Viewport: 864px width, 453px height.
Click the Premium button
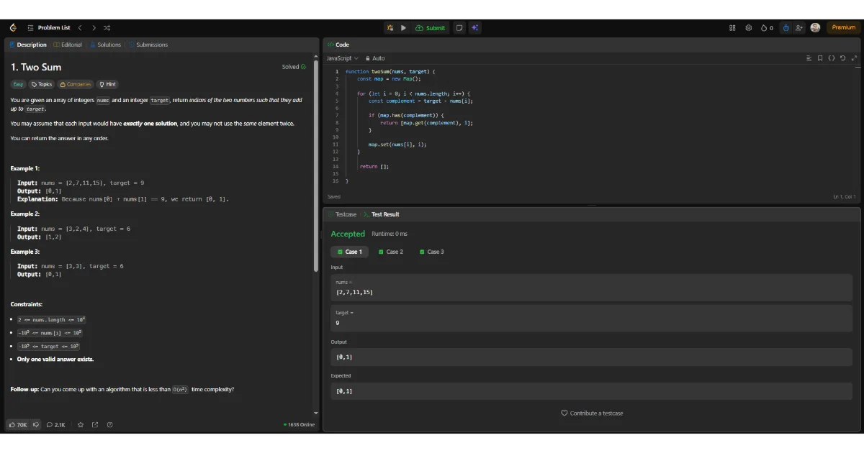point(843,28)
